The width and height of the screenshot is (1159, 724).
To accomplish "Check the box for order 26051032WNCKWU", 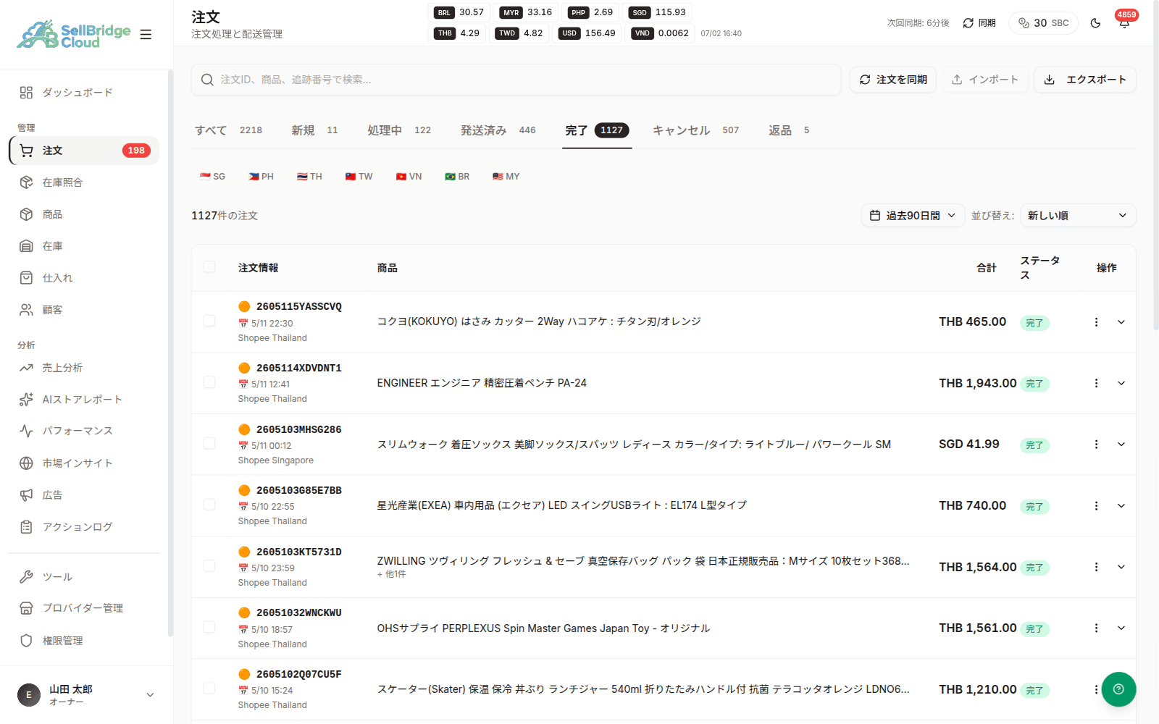I will click(209, 627).
